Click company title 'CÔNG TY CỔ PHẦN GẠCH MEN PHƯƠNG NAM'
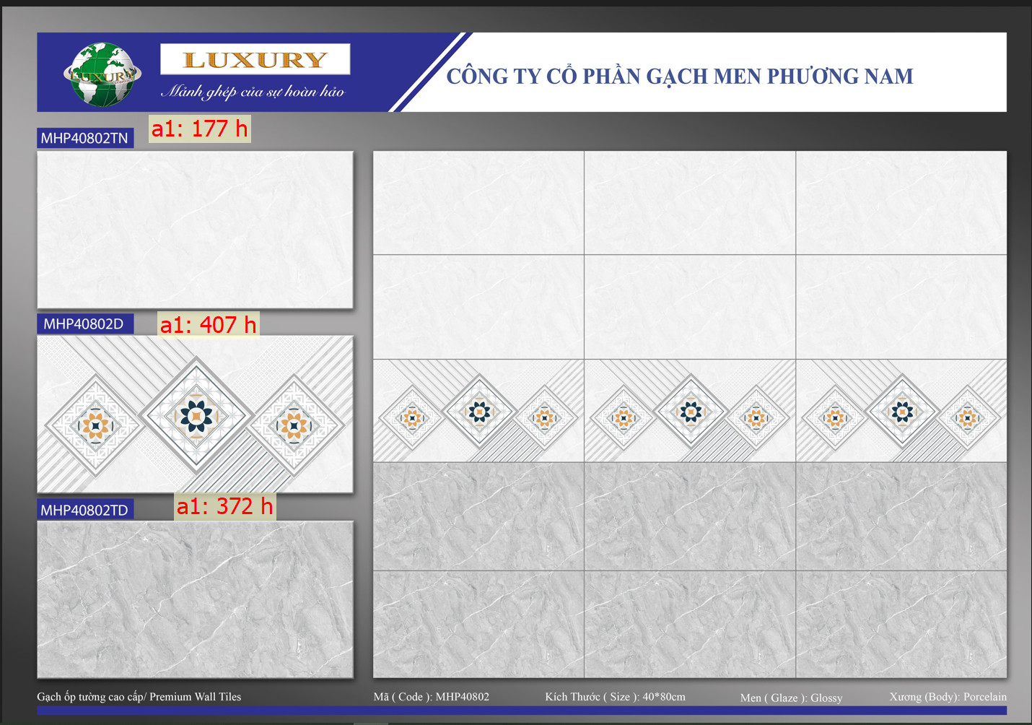The height and width of the screenshot is (725, 1032). coord(680,76)
